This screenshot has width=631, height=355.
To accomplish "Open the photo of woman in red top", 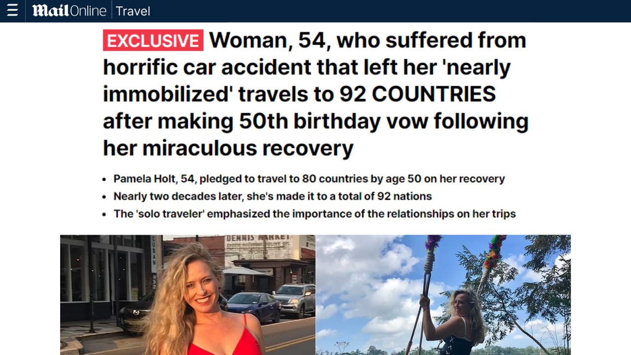I will tap(187, 295).
